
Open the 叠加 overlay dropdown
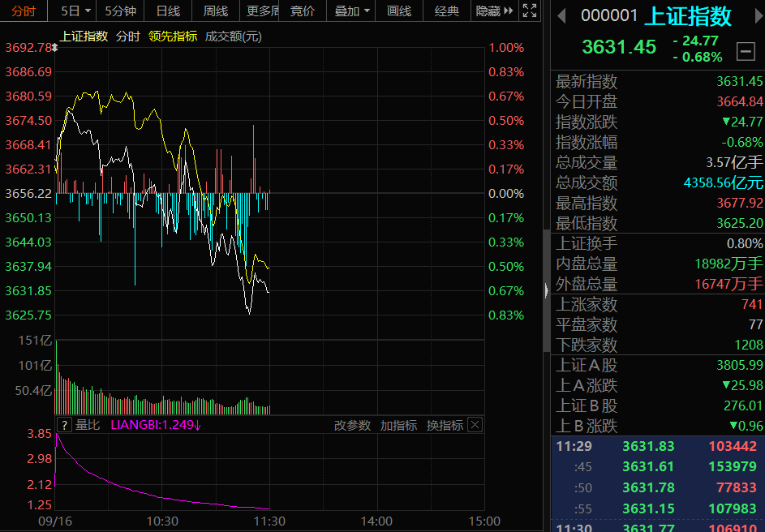(x=350, y=11)
